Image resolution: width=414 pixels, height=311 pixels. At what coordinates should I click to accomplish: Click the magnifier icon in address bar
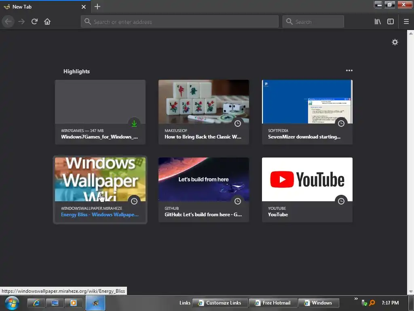click(x=88, y=22)
